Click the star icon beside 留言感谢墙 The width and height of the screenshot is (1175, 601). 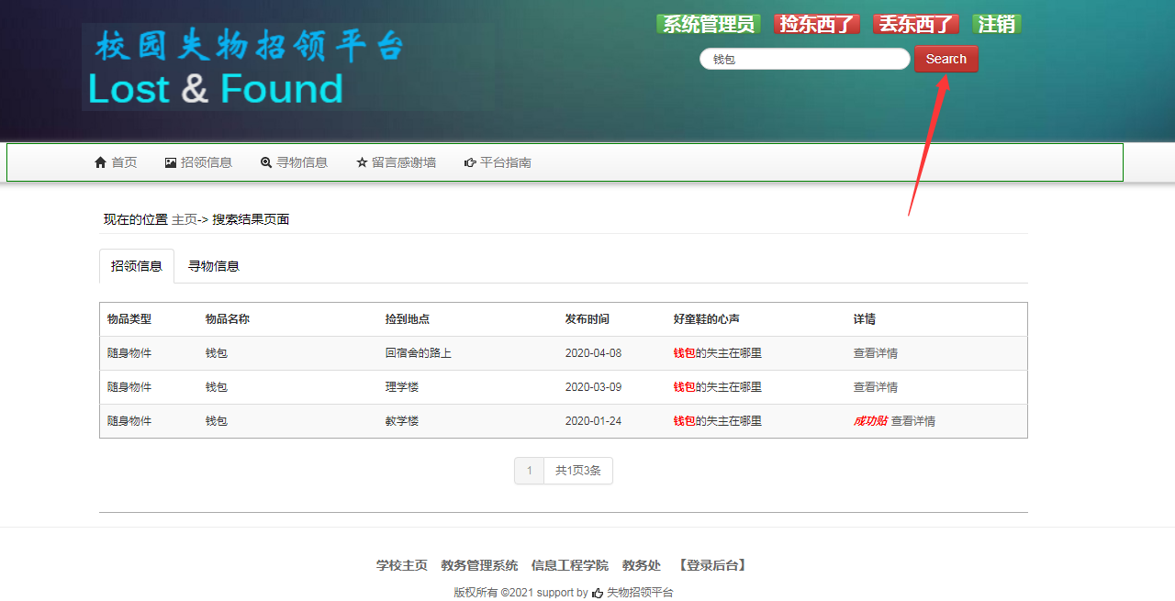pos(362,162)
